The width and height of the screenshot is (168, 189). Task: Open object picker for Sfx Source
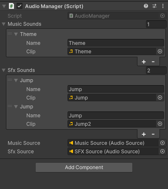coord(162,151)
